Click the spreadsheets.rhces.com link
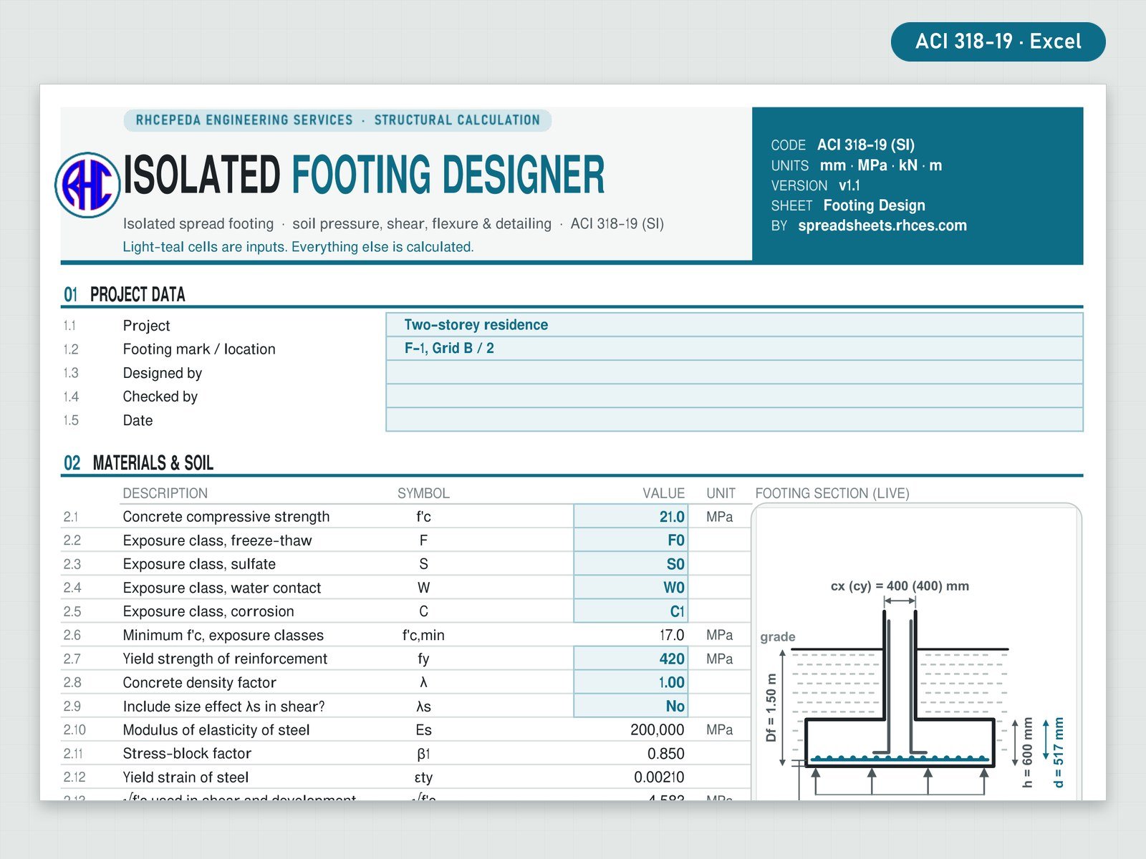 (x=882, y=225)
